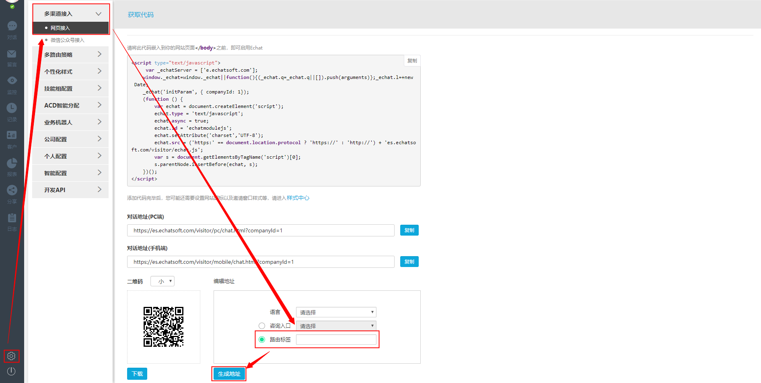761x383 pixels.
Task: Click the green online status indicator
Action: [x=12, y=6]
